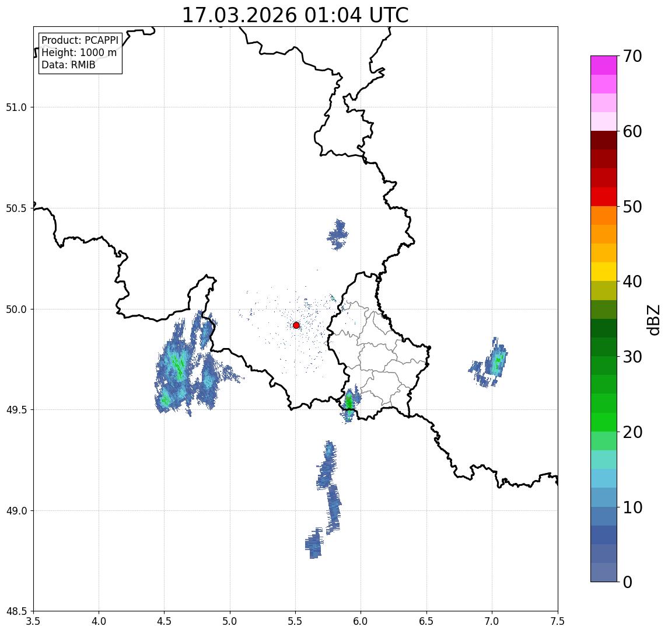668x633 pixels.
Task: Click the colorbar tick label 40
Action: [x=632, y=281]
